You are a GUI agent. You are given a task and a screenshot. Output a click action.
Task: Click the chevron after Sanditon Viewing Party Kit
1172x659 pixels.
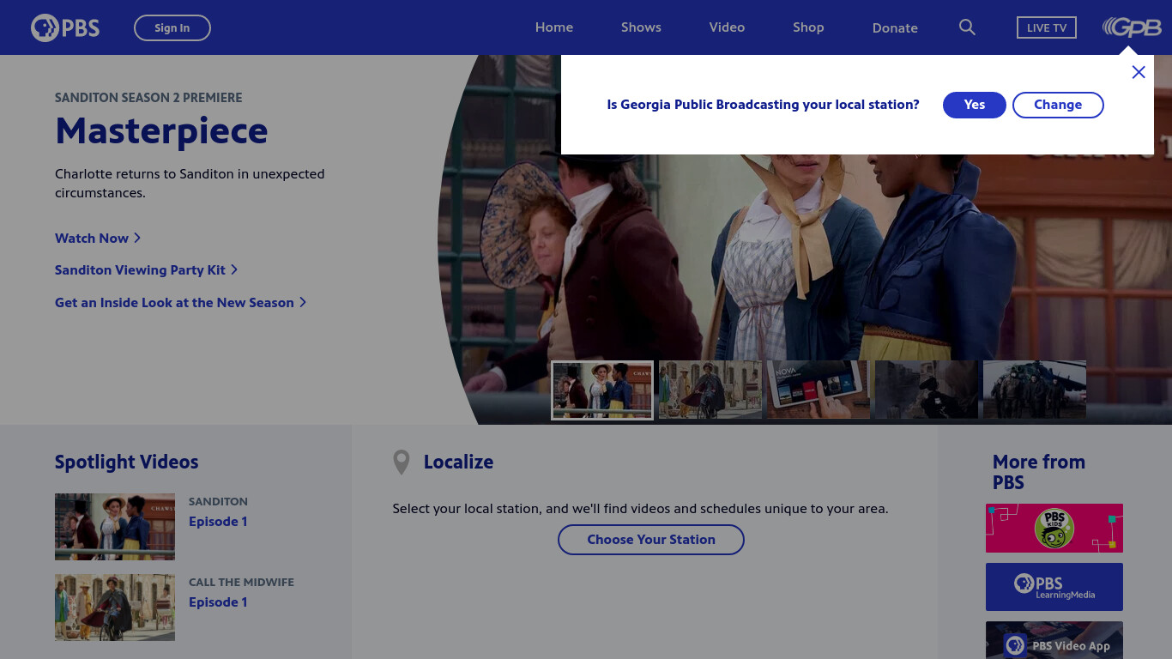click(234, 269)
